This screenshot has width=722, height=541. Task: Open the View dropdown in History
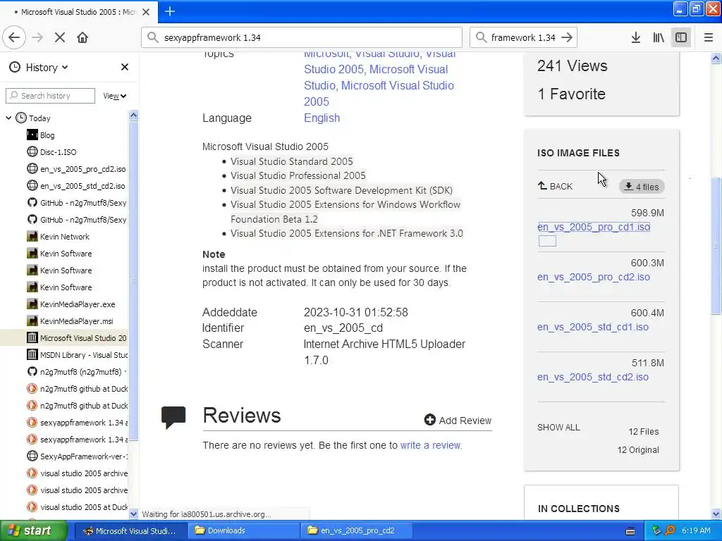115,96
